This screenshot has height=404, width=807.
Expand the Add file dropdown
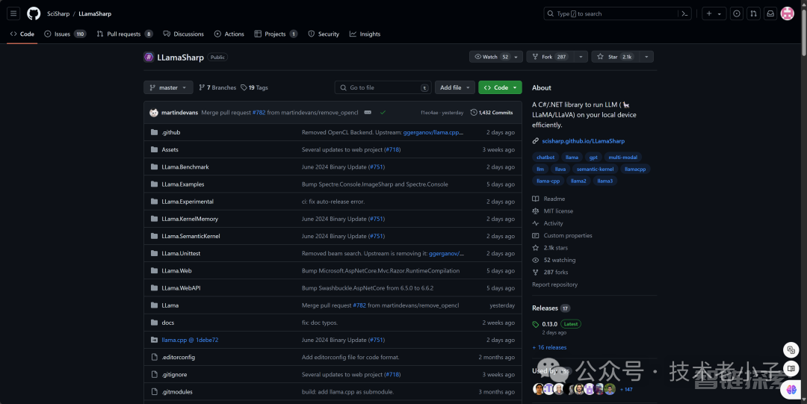(x=454, y=87)
